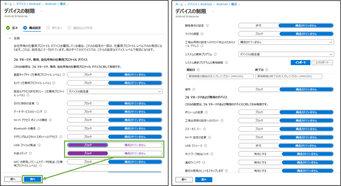The height and width of the screenshot is (186, 341).
Task: Click info icon next to 場所
Action: click(x=194, y=89)
